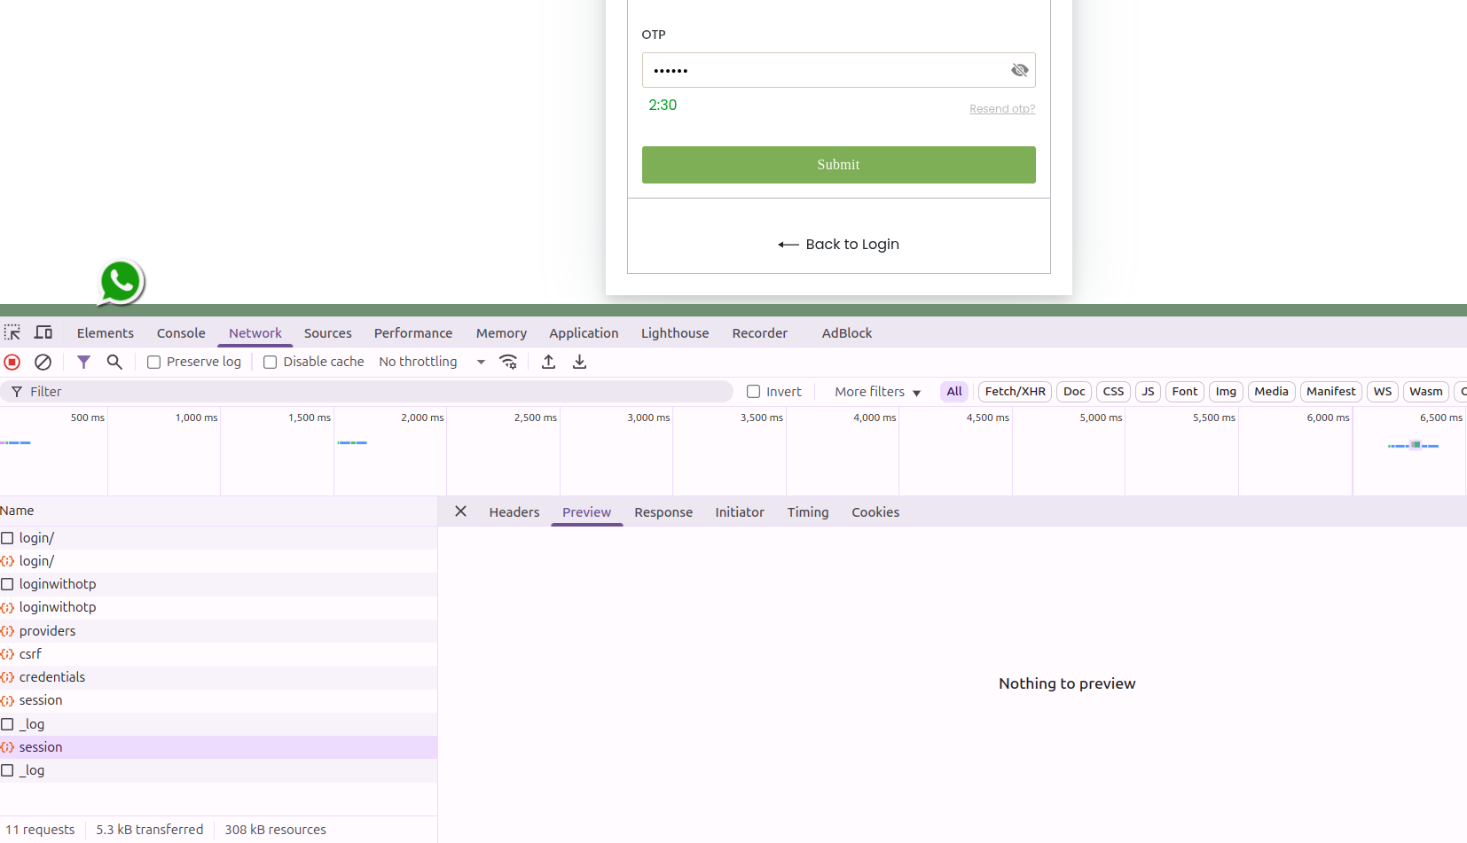
Task: Click the back arrow beside Back to Login
Action: pos(788,245)
